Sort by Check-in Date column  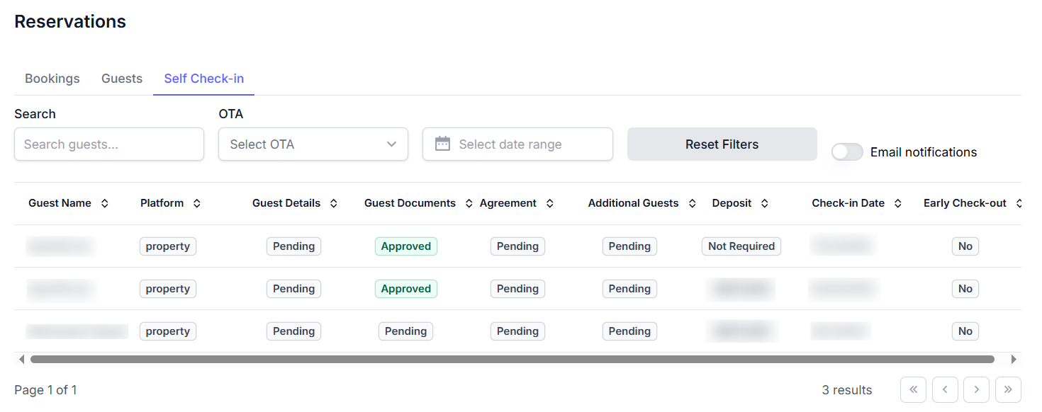(897, 203)
